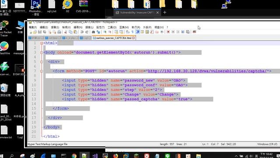Click the Zoom In toolbar icon
This screenshot has height=158, width=280.
pyautogui.click(x=105, y=32)
